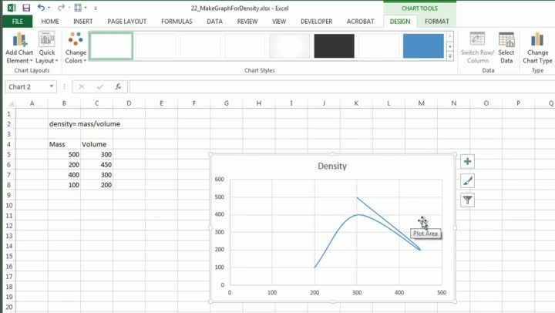Switch to the DATA tab
This screenshot has width=555, height=313.
[x=214, y=22]
